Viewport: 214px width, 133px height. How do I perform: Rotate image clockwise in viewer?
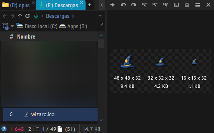click(x=134, y=5)
